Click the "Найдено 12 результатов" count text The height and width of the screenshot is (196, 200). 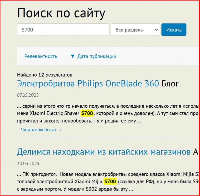pos(44,75)
